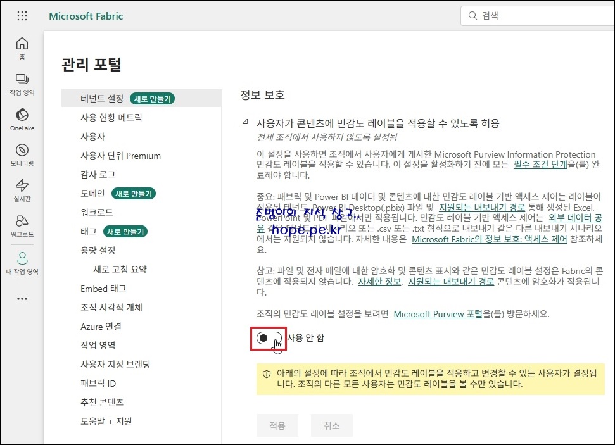The image size is (615, 445).
Task: Open 지원되는 내보내기 경로 link beside 자세한 정보
Action: click(451, 282)
